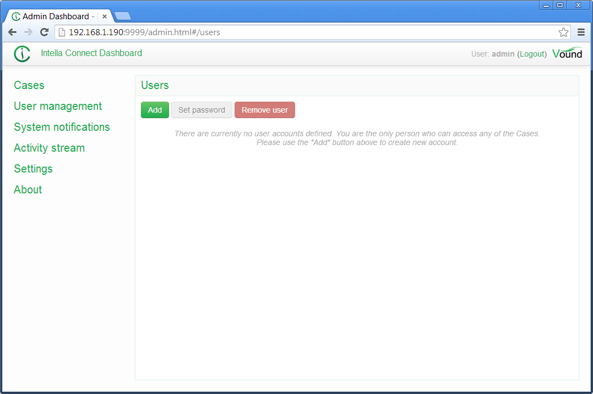Open a new browser tab
This screenshot has height=394, width=593.
(x=122, y=16)
